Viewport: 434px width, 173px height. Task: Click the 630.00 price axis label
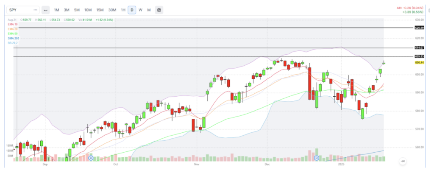420,20
